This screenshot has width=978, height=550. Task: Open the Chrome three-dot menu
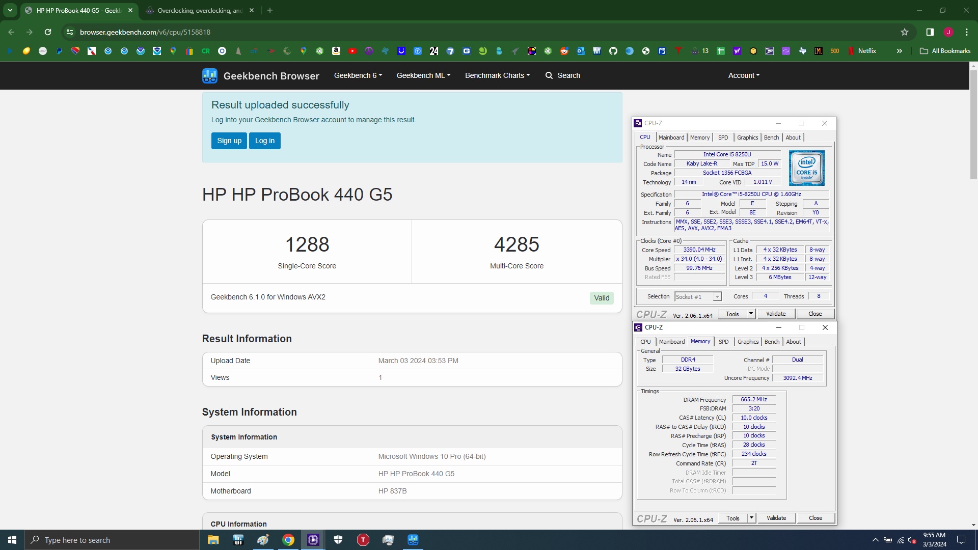click(x=967, y=32)
